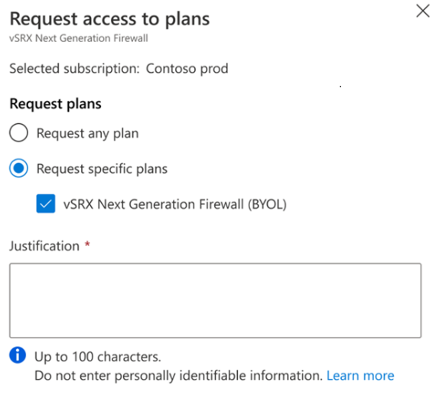This screenshot has width=436, height=395.
Task: Select the Request any plan radio button
Action: (x=18, y=132)
